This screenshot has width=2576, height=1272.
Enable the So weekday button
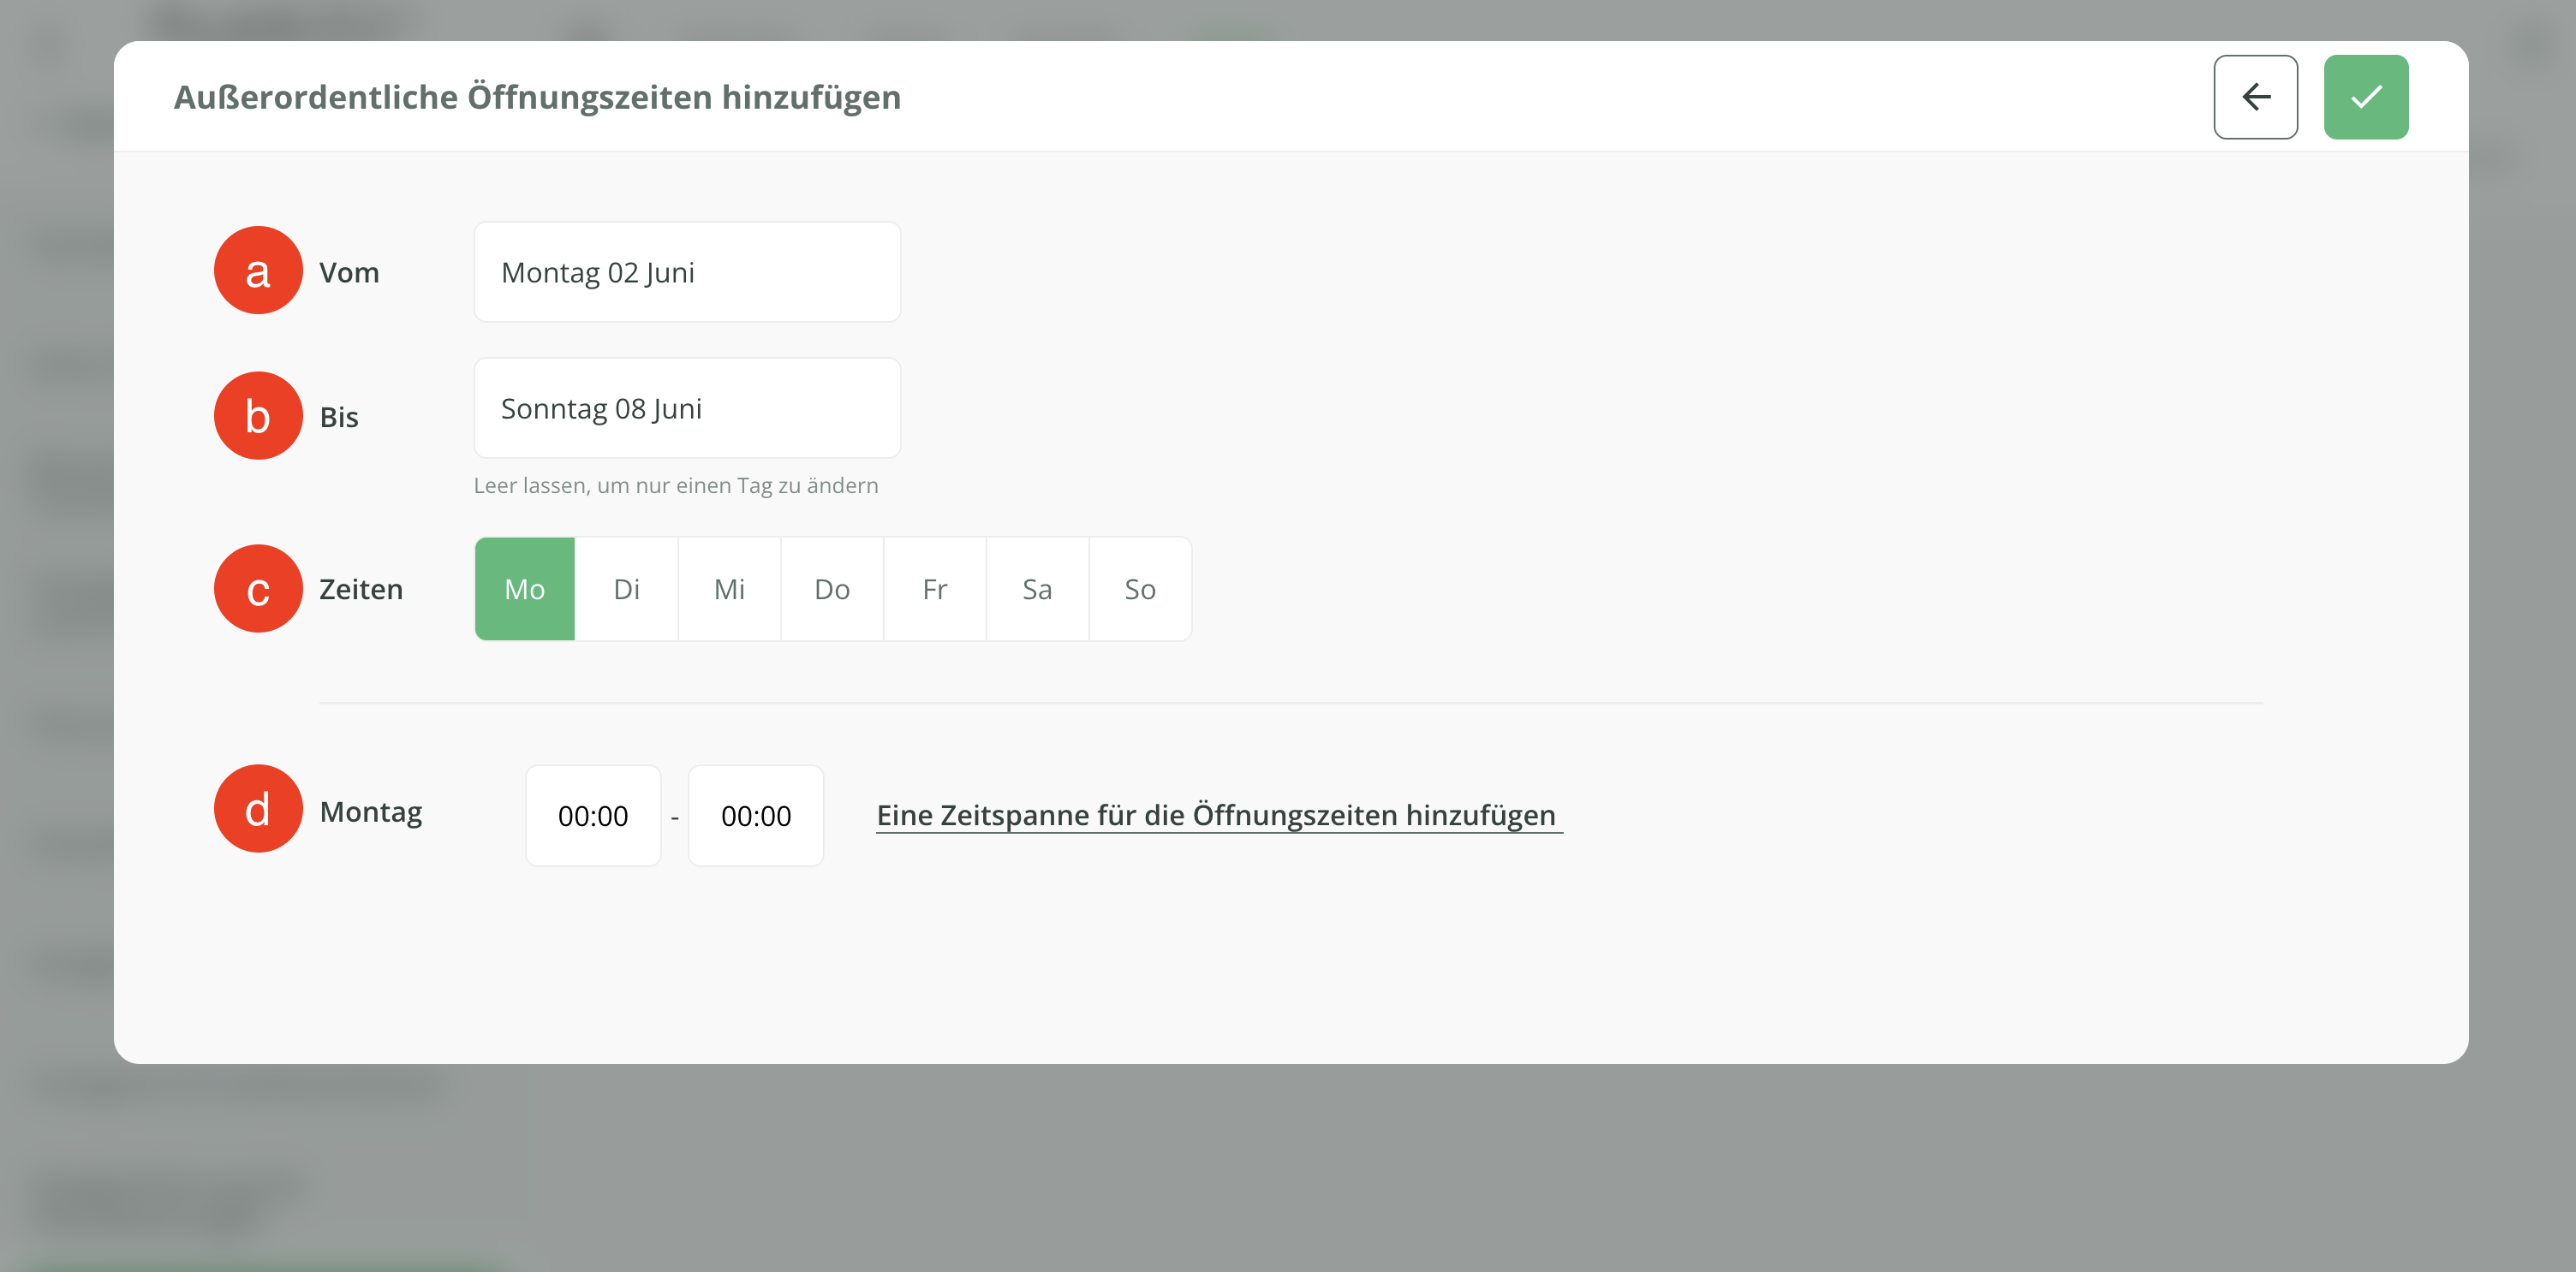1140,590
